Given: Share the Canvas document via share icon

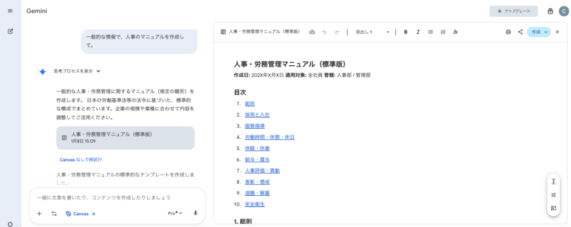Looking at the screenshot, I should click(x=520, y=32).
